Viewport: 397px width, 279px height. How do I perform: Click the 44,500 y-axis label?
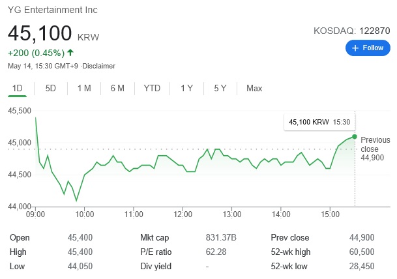20,175
